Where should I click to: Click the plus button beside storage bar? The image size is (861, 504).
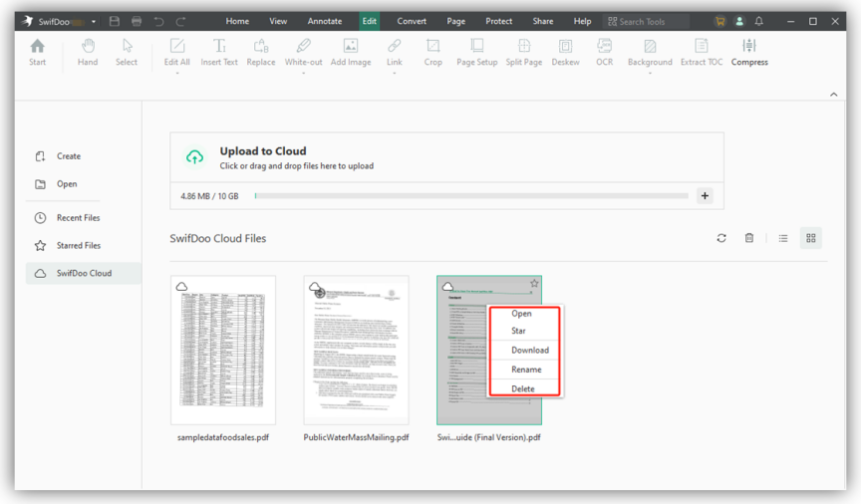(705, 196)
